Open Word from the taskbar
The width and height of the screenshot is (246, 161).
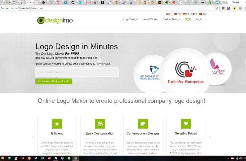click(x=36, y=158)
